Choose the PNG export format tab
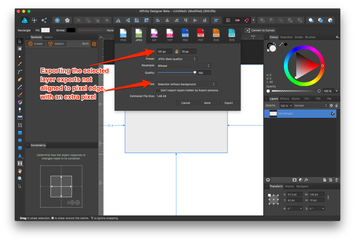Screen dimensions: 355x242 [x=123, y=35]
